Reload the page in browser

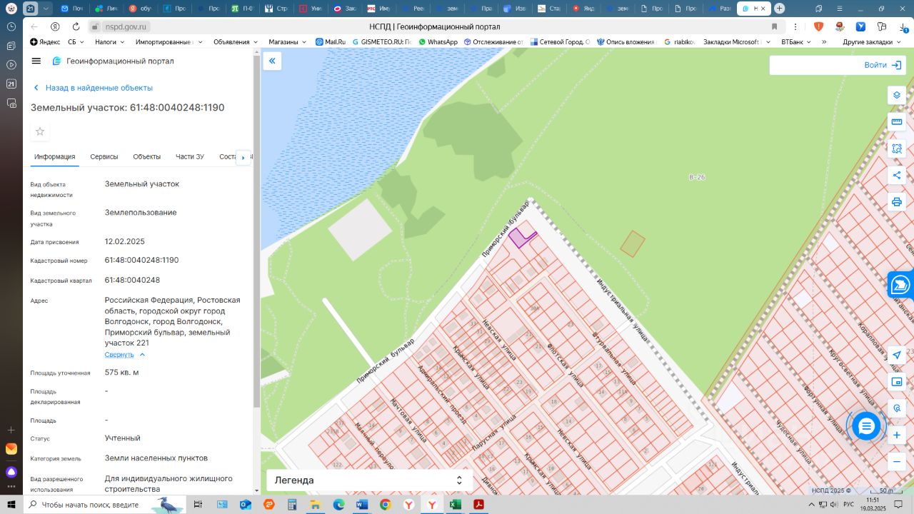[x=76, y=26]
